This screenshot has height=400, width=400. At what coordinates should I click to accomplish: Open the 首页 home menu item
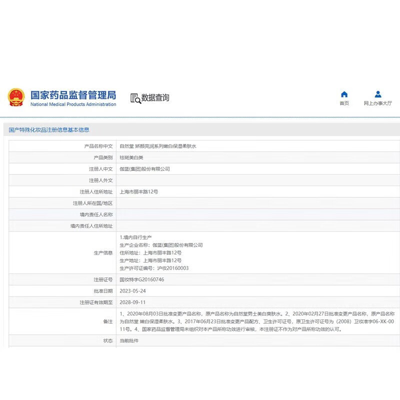click(344, 103)
